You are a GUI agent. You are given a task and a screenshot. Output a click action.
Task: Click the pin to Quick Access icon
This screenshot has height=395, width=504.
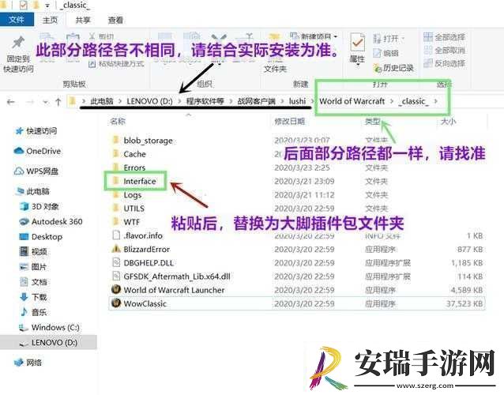pos(18,43)
